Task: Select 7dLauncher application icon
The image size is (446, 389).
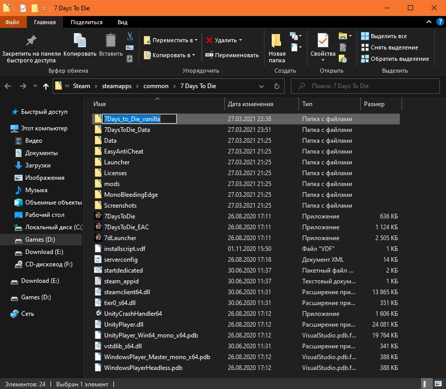Action: tap(98, 238)
